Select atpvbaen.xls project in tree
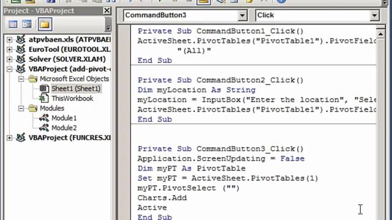This screenshot has width=392, height=220. [x=69, y=40]
